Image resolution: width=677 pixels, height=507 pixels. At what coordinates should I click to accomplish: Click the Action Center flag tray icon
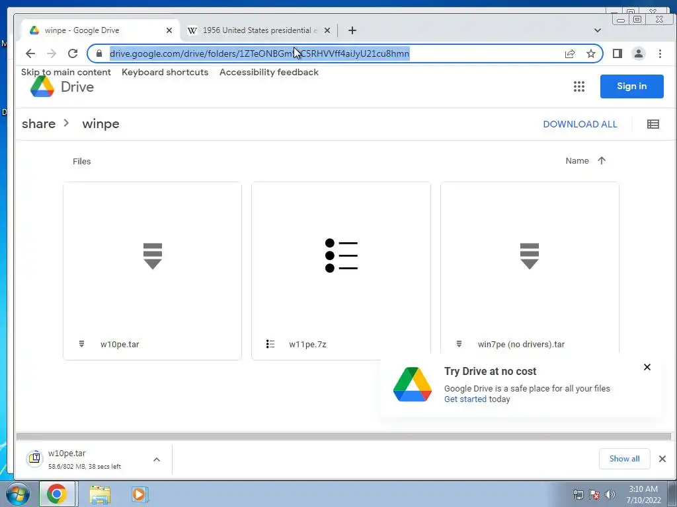click(594, 494)
